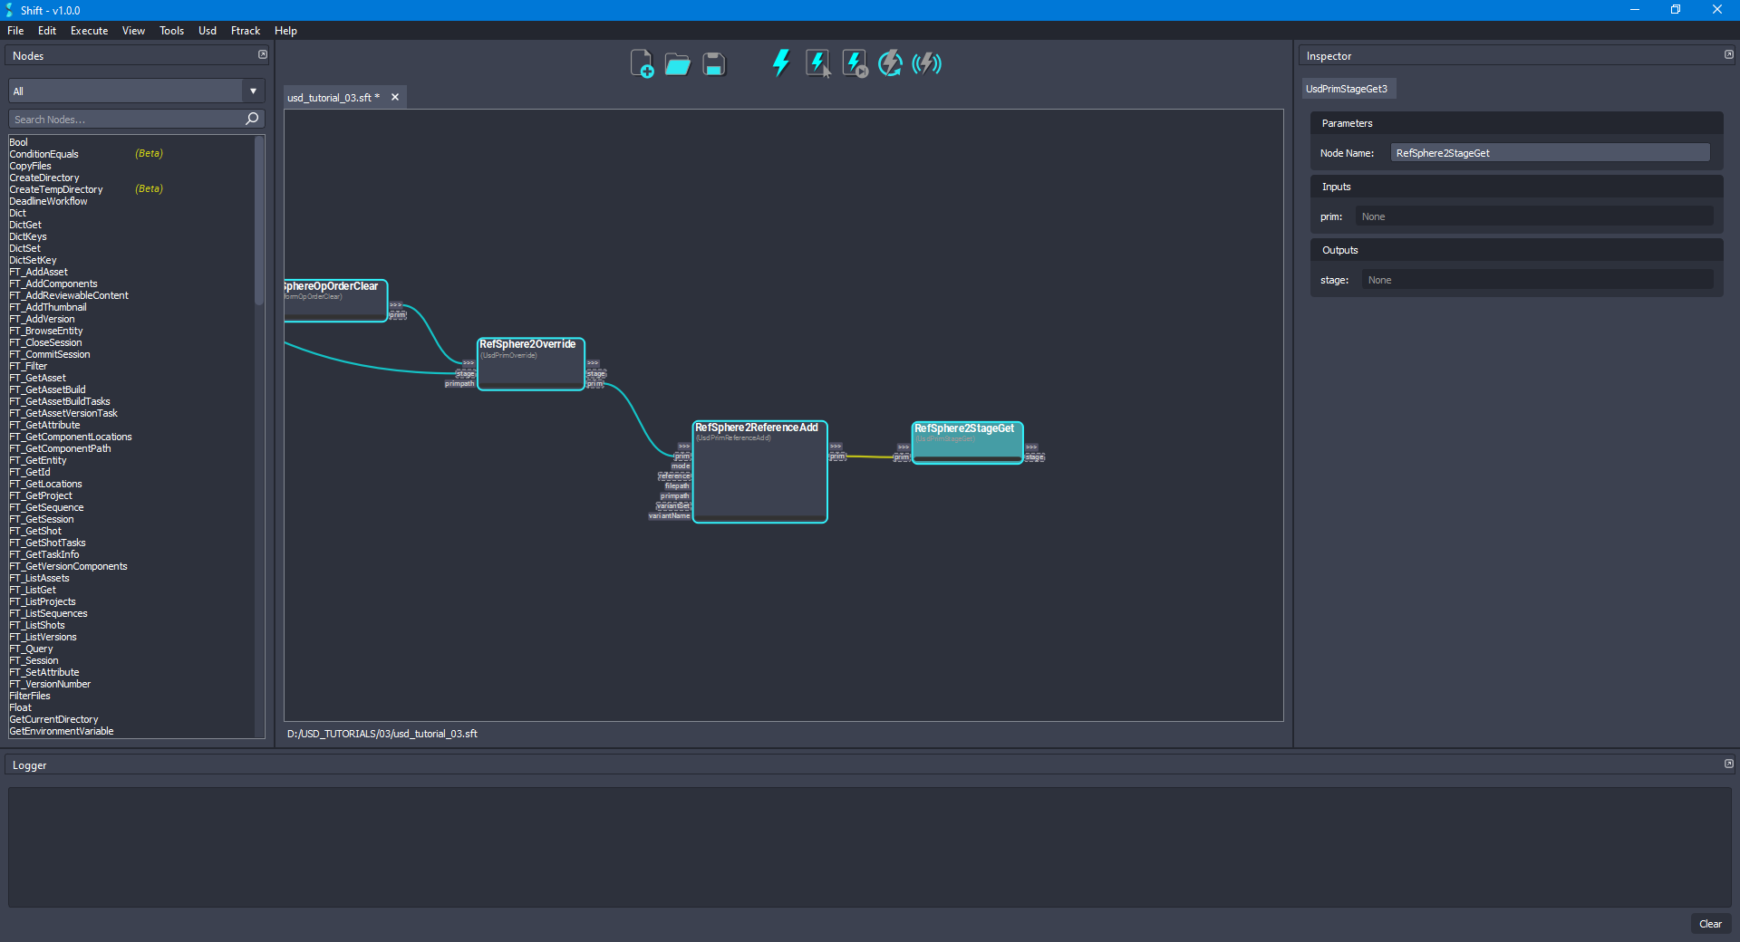Open the node category filter dropdown
The image size is (1740, 942).
pyautogui.click(x=252, y=91)
